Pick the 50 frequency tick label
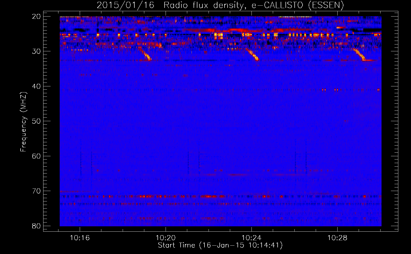Viewport: 411px width, 254px height. click(37, 121)
